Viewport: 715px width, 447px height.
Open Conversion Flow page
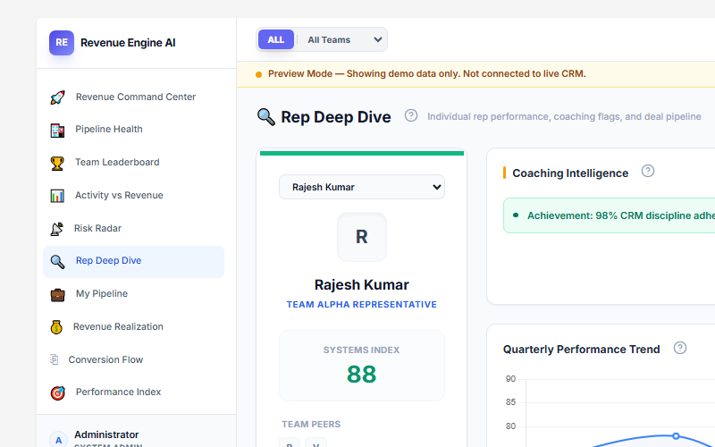tap(105, 359)
